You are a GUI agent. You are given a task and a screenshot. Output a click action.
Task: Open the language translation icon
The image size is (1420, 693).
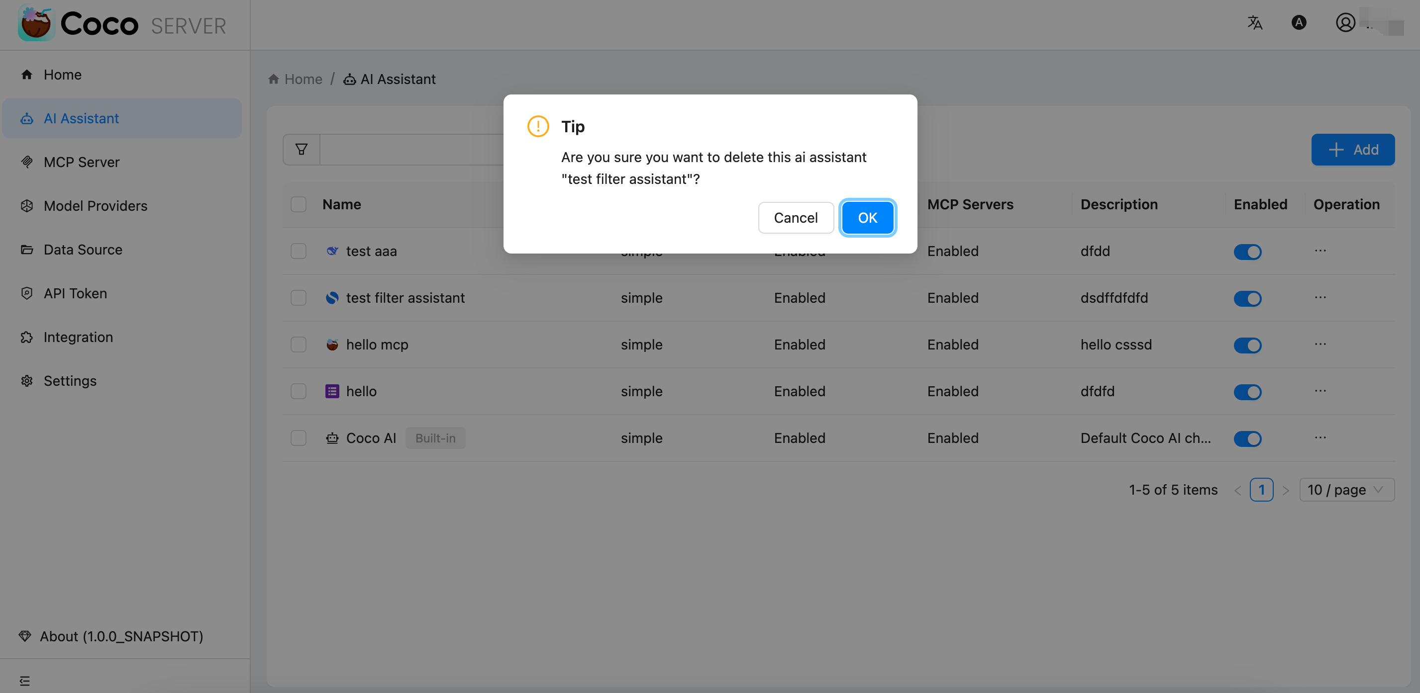(x=1255, y=22)
